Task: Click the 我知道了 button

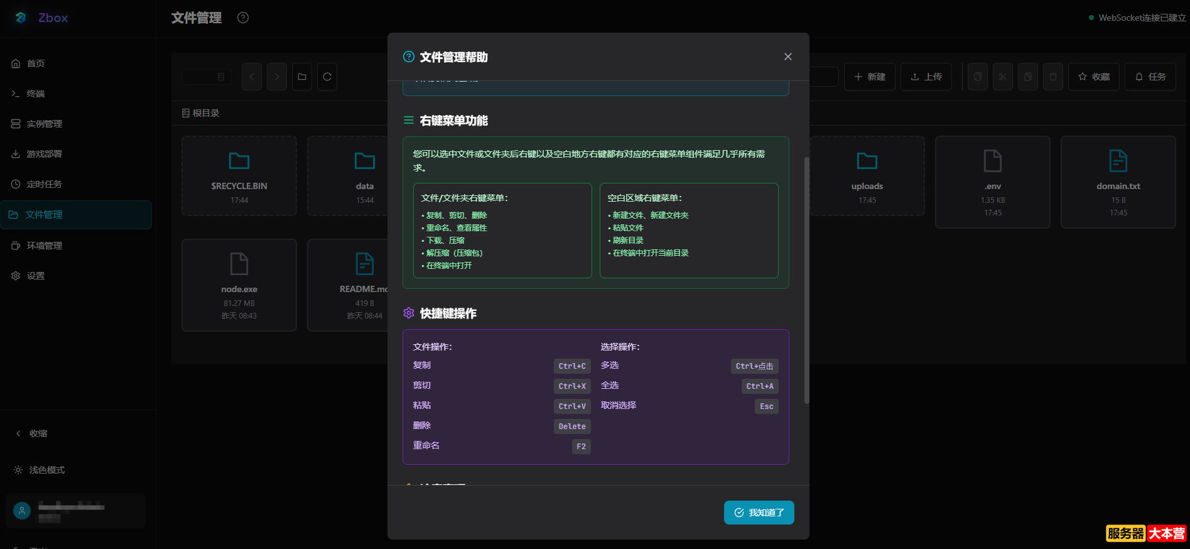Action: point(759,513)
